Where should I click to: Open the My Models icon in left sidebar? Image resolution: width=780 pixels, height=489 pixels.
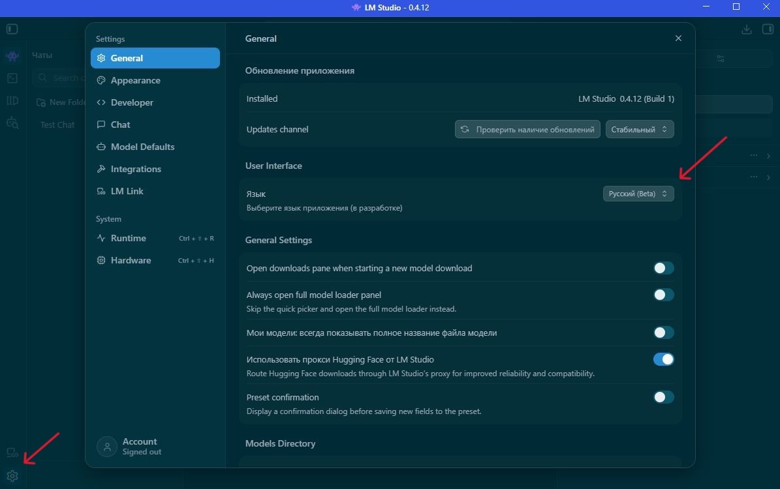point(12,100)
